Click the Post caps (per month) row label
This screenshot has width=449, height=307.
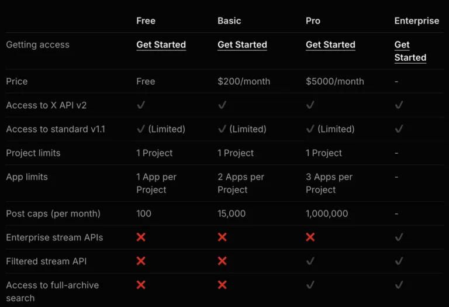point(53,213)
